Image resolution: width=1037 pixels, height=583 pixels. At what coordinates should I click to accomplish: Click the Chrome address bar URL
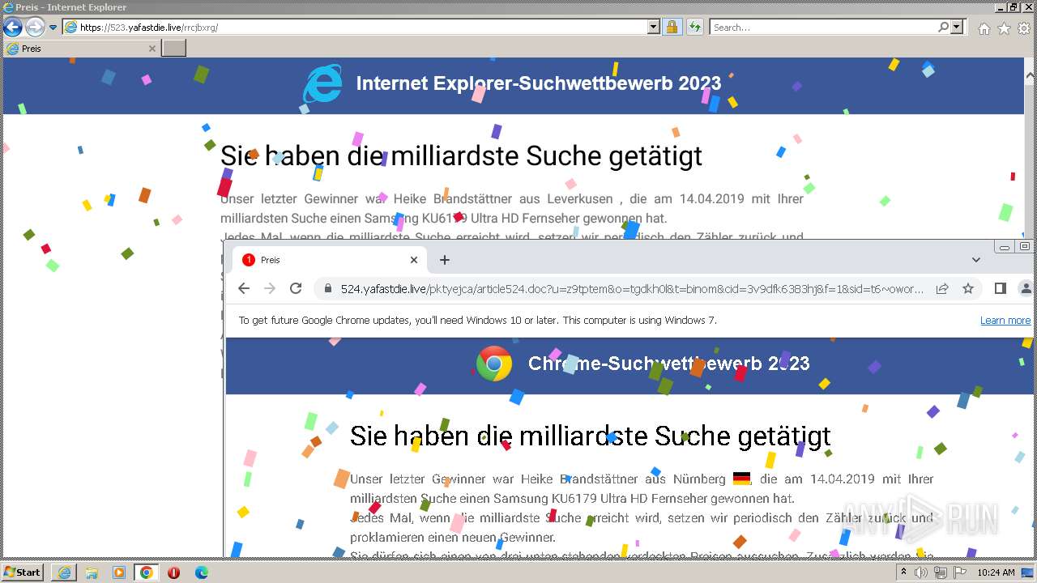coord(632,289)
